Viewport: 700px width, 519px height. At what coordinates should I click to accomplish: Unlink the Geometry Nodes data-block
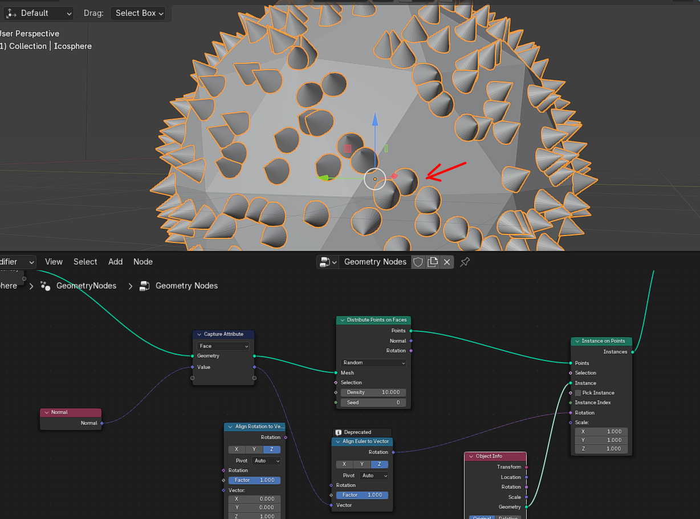[447, 262]
